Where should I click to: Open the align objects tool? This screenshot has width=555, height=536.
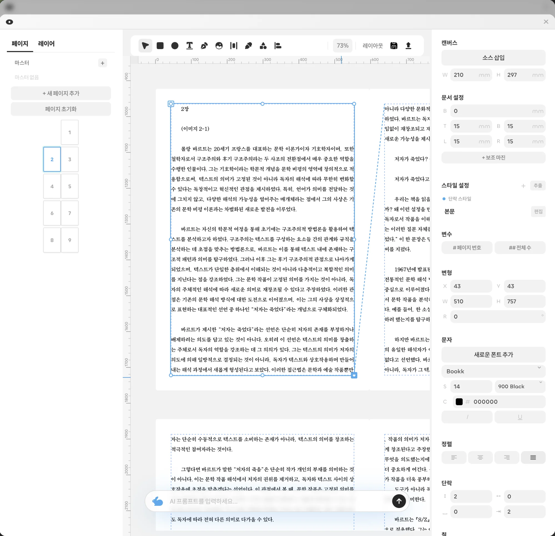(278, 45)
